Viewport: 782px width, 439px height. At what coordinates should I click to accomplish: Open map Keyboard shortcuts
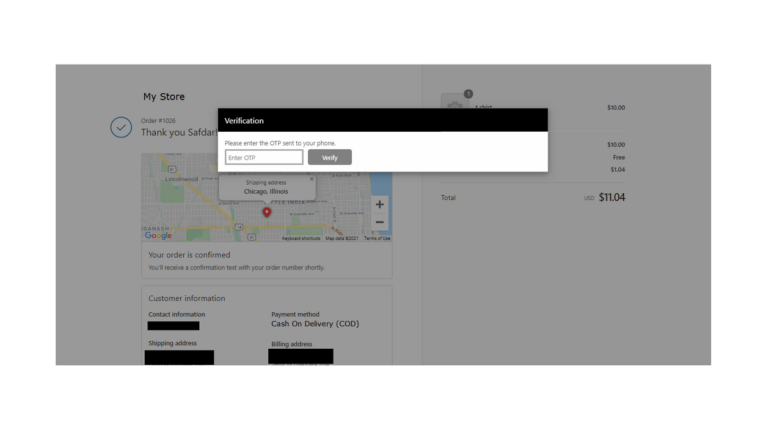tap(301, 238)
